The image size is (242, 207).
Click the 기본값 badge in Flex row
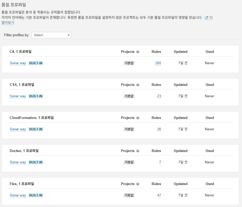(129, 195)
